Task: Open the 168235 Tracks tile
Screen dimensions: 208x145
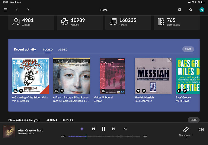Action: pyautogui.click(x=128, y=23)
